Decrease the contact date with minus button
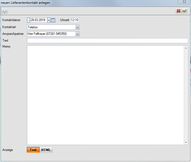 click(29, 20)
